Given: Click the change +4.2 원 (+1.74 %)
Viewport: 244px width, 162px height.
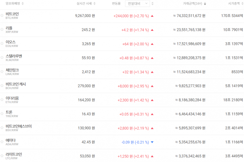Looking at the screenshot, I should (135, 30).
